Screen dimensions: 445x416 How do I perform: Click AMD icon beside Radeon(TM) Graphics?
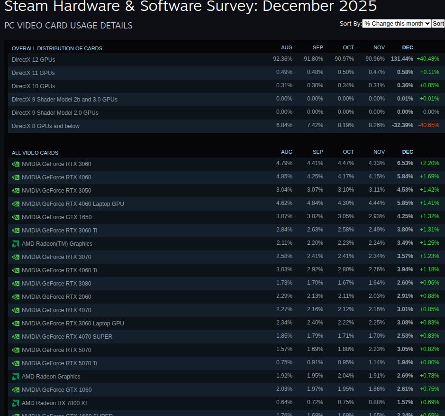point(16,244)
